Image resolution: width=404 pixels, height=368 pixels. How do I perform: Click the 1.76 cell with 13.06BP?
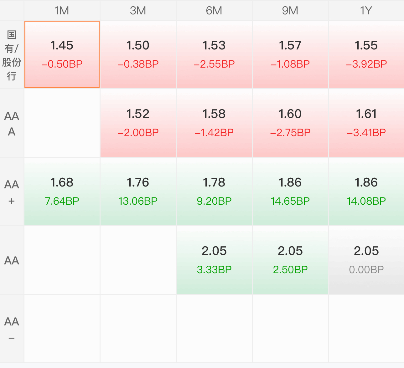(x=138, y=192)
